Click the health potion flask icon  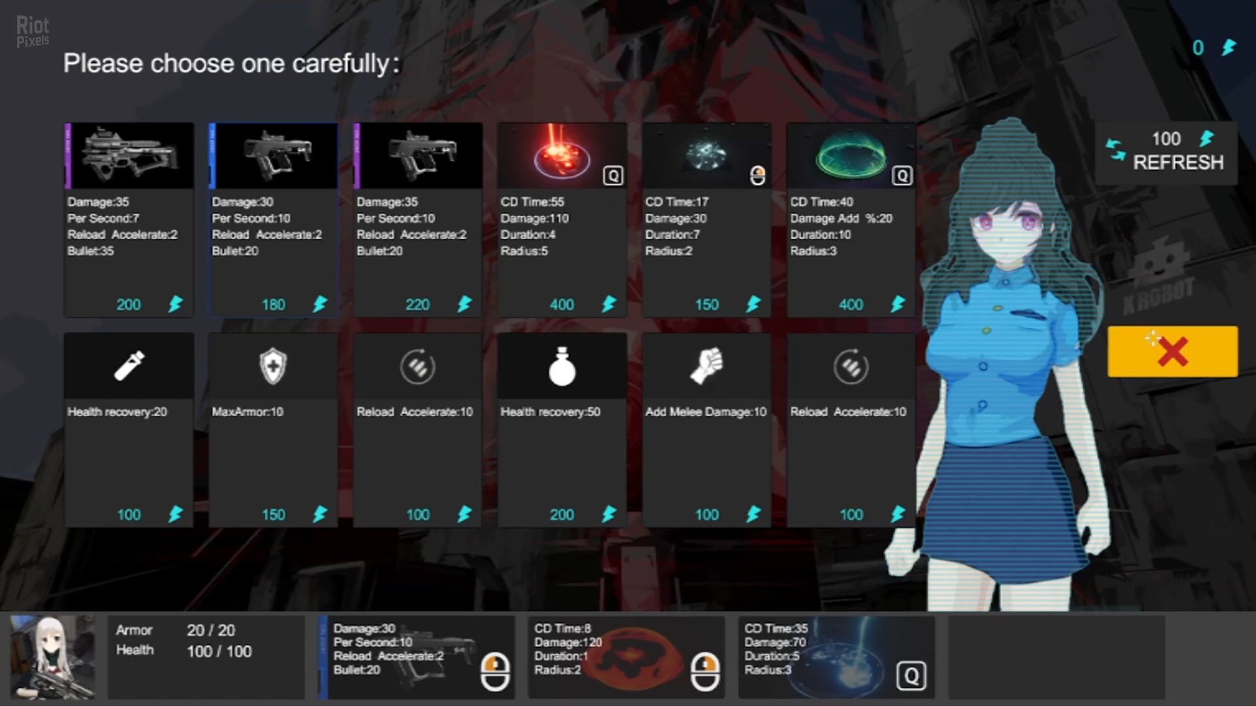coord(561,366)
